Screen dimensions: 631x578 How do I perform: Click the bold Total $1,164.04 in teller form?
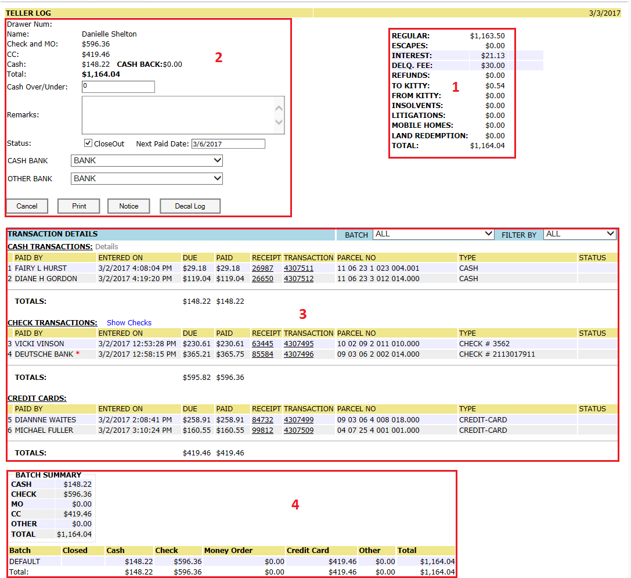101,74
